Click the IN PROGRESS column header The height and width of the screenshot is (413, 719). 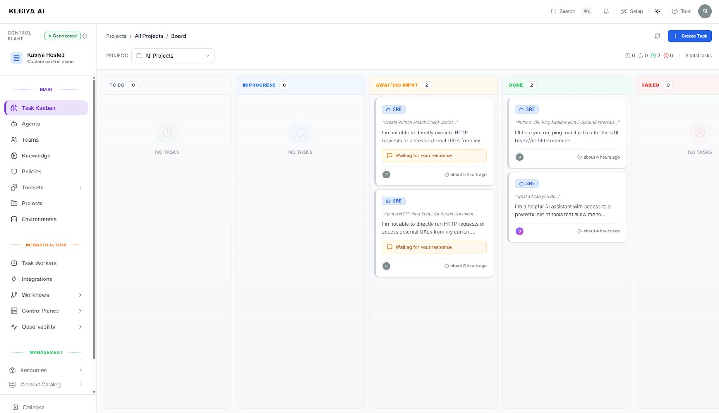(300, 85)
